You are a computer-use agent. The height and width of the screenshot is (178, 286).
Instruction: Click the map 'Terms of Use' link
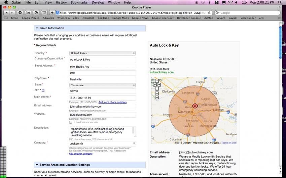(x=229, y=143)
